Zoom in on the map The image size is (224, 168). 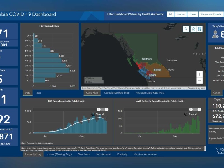tap(199, 74)
